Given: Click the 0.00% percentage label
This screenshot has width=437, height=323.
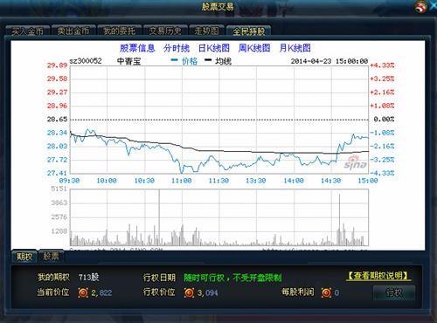Looking at the screenshot, I should (384, 119).
